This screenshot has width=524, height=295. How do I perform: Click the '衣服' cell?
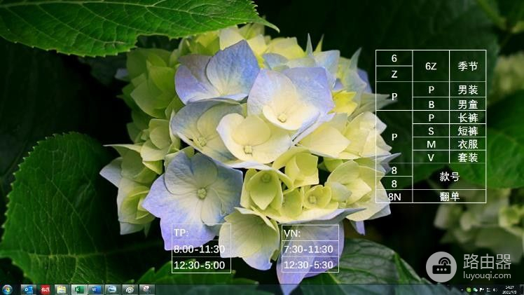click(467, 144)
